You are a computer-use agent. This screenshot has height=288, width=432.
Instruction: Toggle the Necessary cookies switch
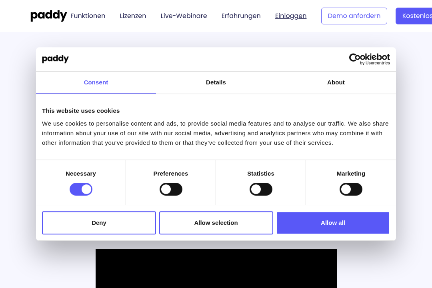81,189
